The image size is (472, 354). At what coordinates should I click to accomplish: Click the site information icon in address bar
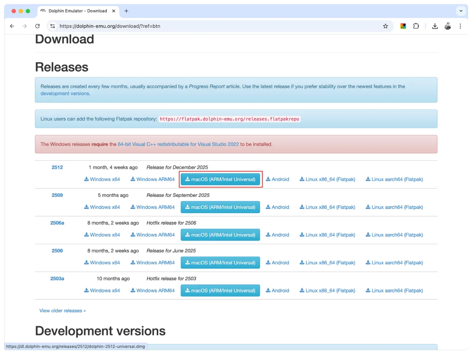tap(53, 26)
